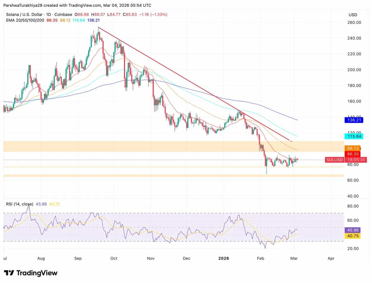The width and height of the screenshot is (372, 283).
Task: Click the cyan 115.64 EMA badge on price scale
Action: click(x=354, y=136)
